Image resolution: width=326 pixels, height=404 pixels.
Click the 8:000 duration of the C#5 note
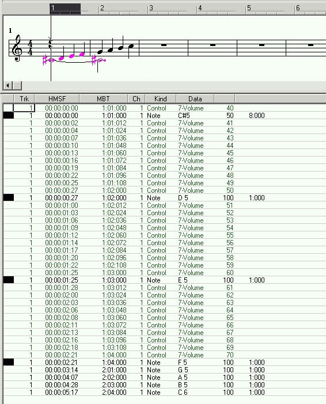pyautogui.click(x=257, y=116)
